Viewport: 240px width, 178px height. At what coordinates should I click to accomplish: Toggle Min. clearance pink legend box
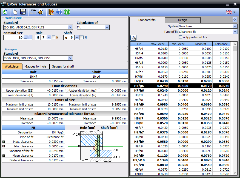(4, 146)
